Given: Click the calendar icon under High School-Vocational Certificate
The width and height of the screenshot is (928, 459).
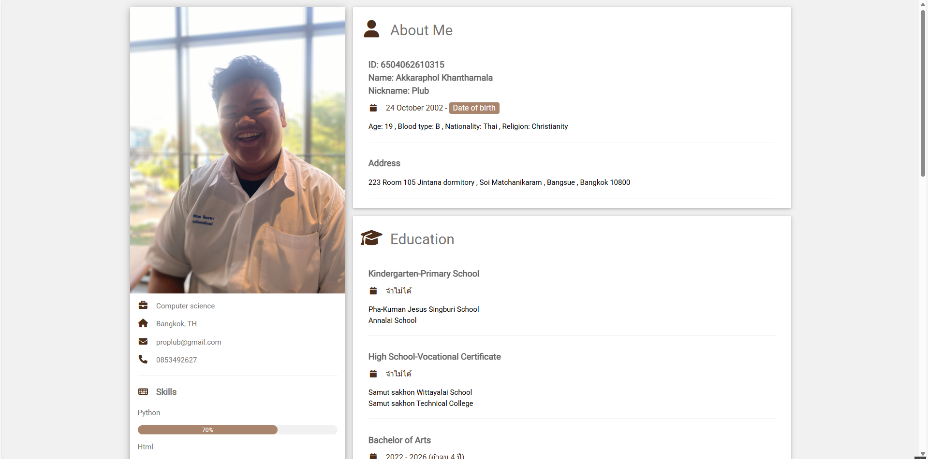Looking at the screenshot, I should click(373, 374).
